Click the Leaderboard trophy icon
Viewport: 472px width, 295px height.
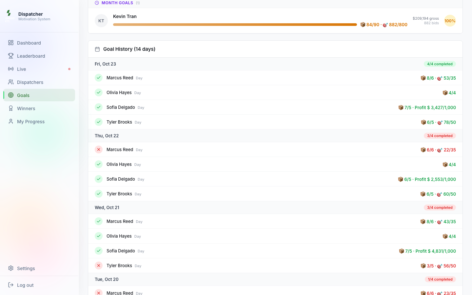tap(11, 56)
